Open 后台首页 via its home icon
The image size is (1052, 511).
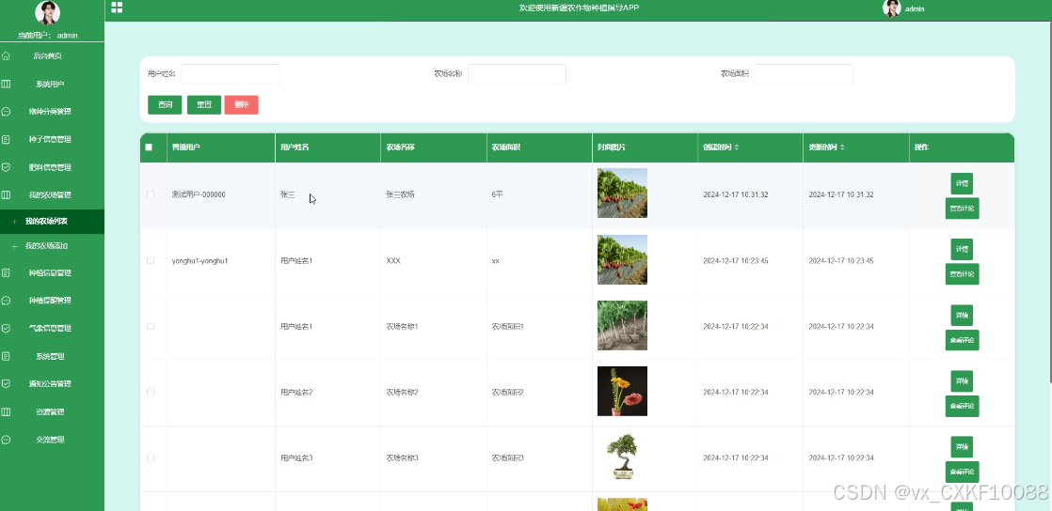[6, 56]
